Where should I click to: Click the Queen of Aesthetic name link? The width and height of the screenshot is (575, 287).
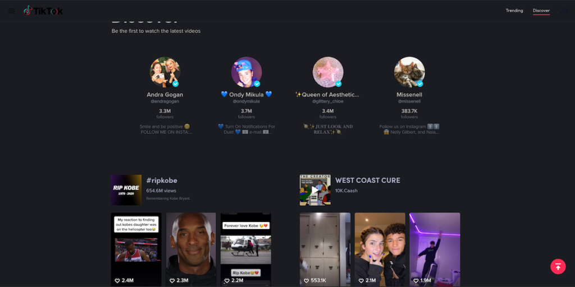point(327,94)
